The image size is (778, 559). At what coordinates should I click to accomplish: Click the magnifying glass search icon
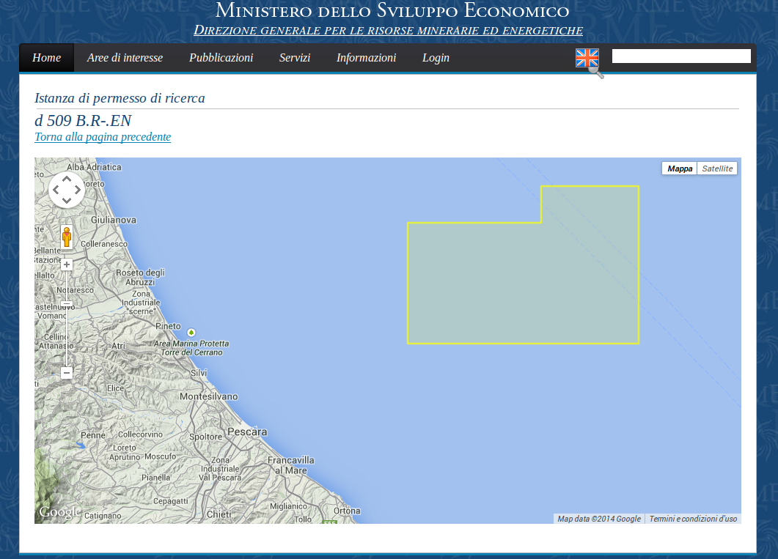(x=596, y=72)
